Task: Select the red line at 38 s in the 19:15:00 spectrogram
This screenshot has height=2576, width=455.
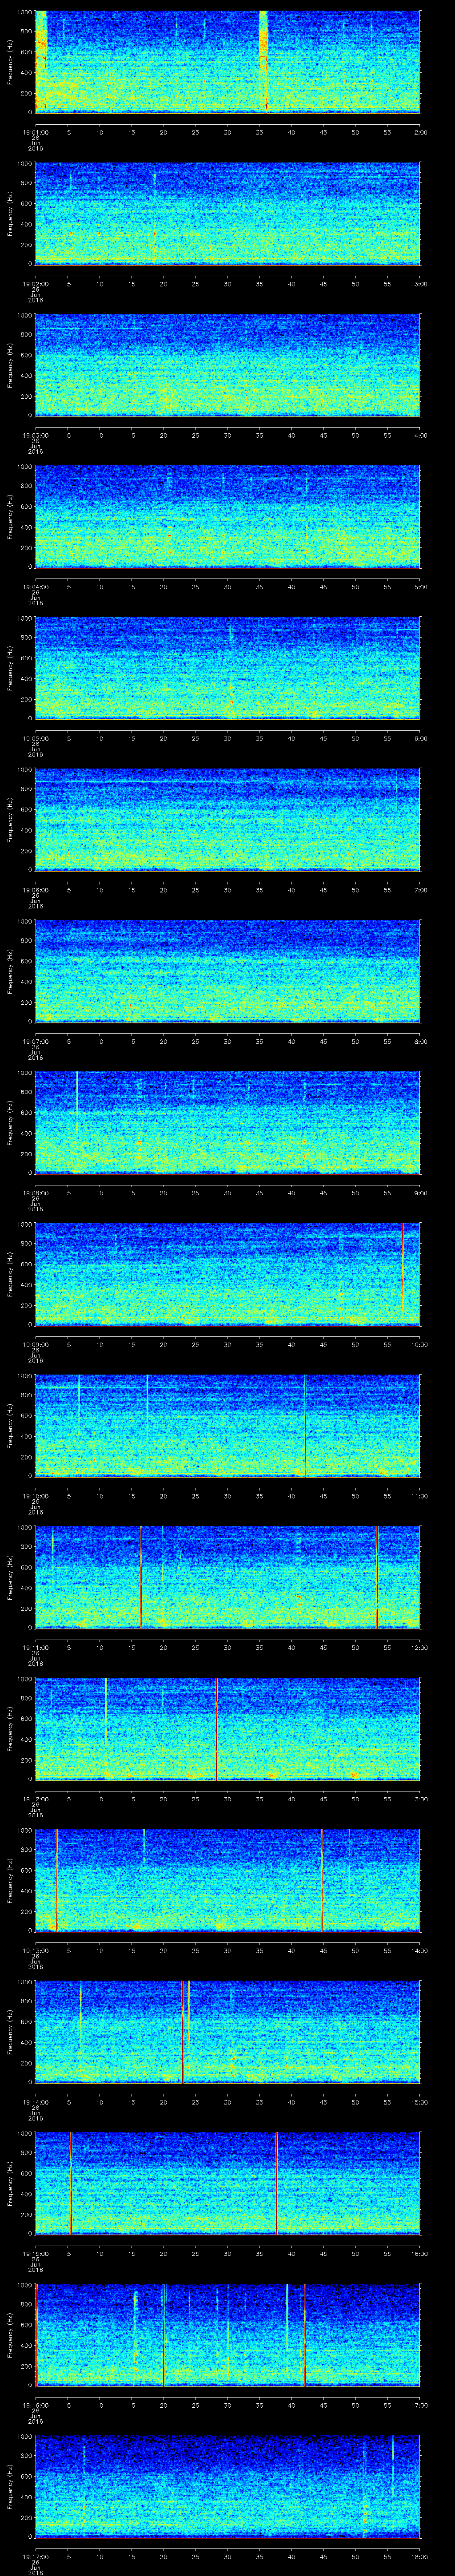Action: pyautogui.click(x=276, y=2183)
